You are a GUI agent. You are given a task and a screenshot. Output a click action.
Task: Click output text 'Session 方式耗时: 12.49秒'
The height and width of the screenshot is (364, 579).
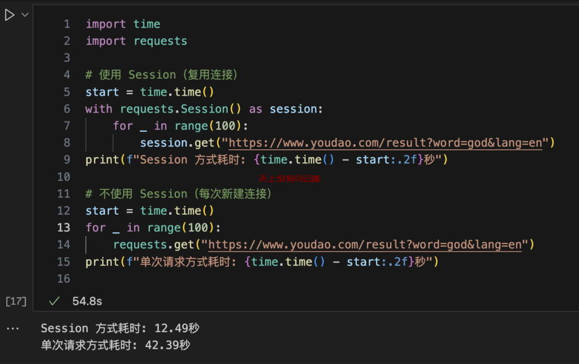[x=120, y=328]
